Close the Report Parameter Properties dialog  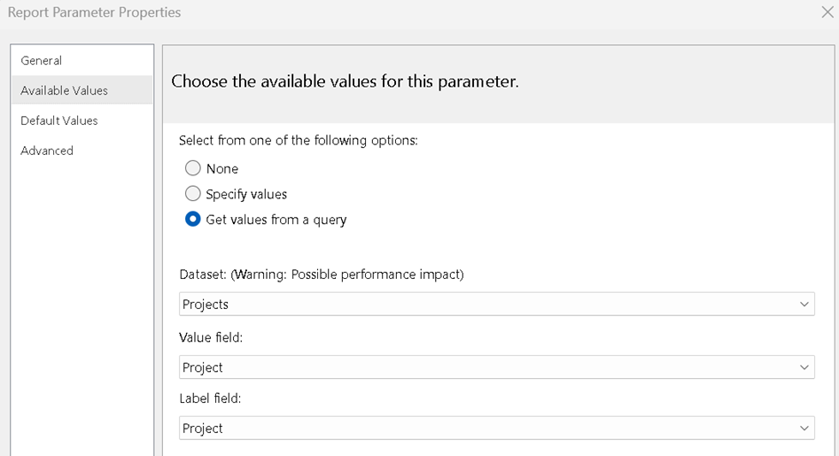[x=827, y=12]
